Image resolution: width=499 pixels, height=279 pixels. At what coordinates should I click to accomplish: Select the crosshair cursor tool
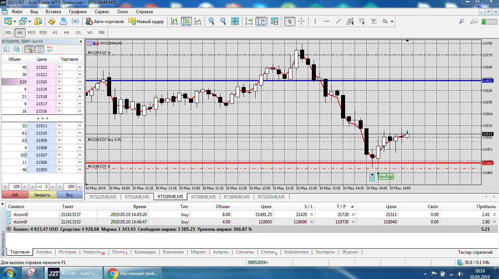301,22
